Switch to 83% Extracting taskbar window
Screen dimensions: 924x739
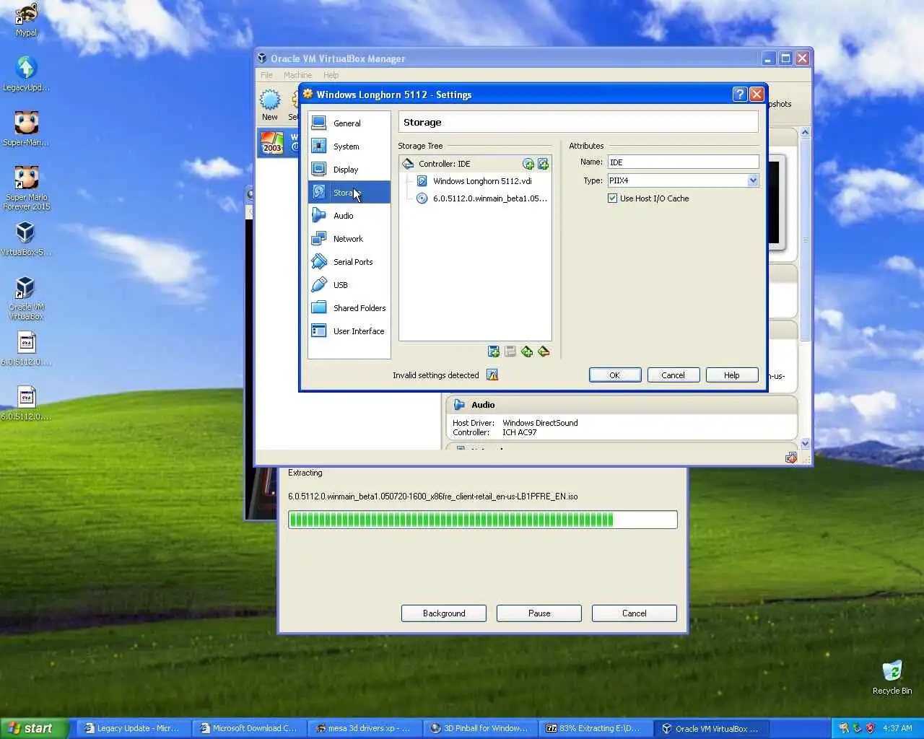(596, 728)
